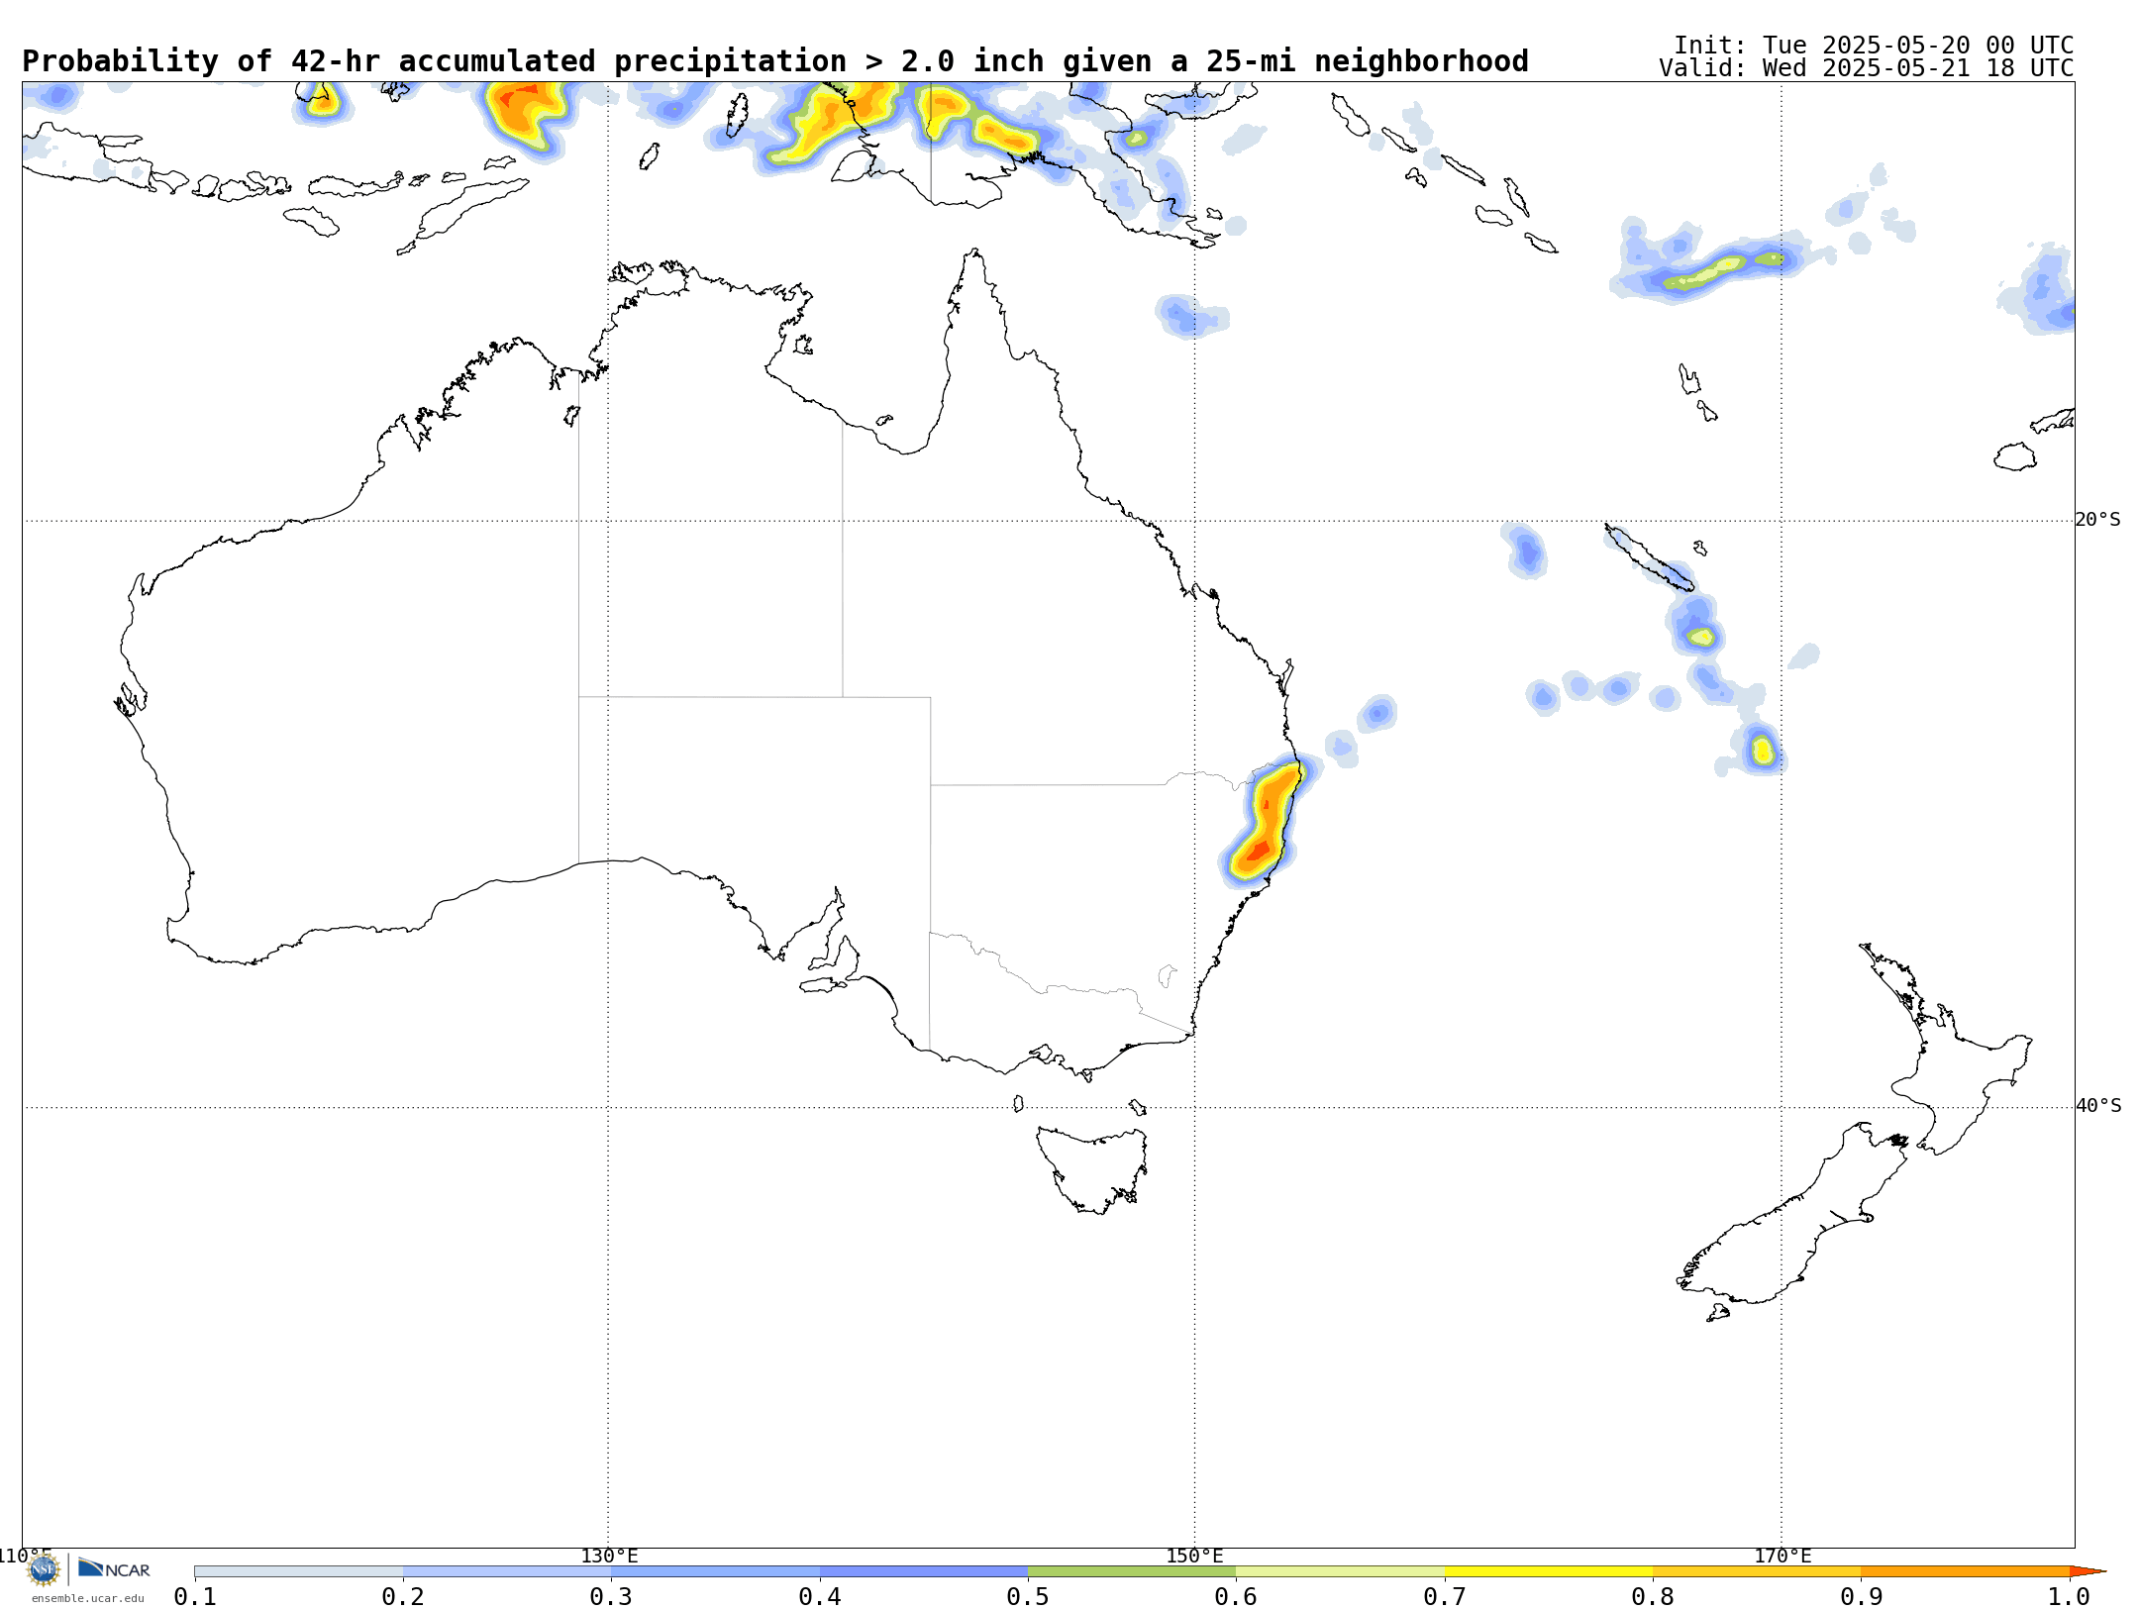Select the 0.6–0.7 pale yellow-green colorbar segment
Image resolution: width=2139 pixels, height=1610 pixels.
[1340, 1571]
